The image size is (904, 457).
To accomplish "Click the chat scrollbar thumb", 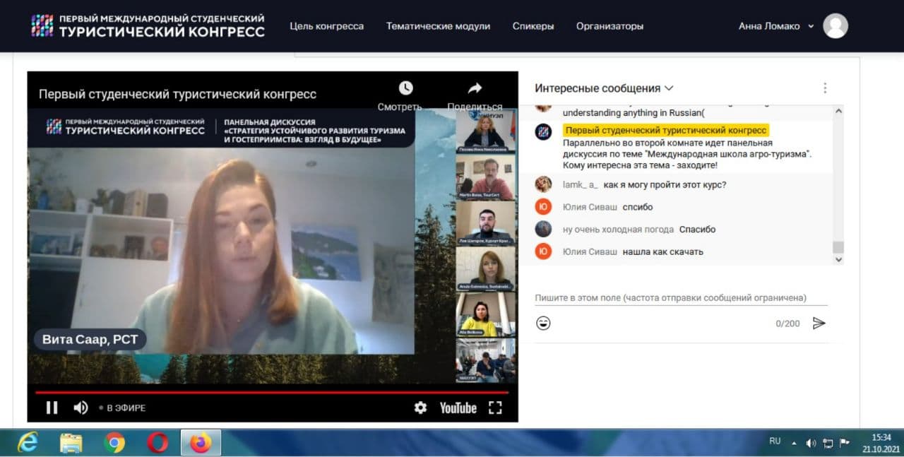I will click(838, 247).
